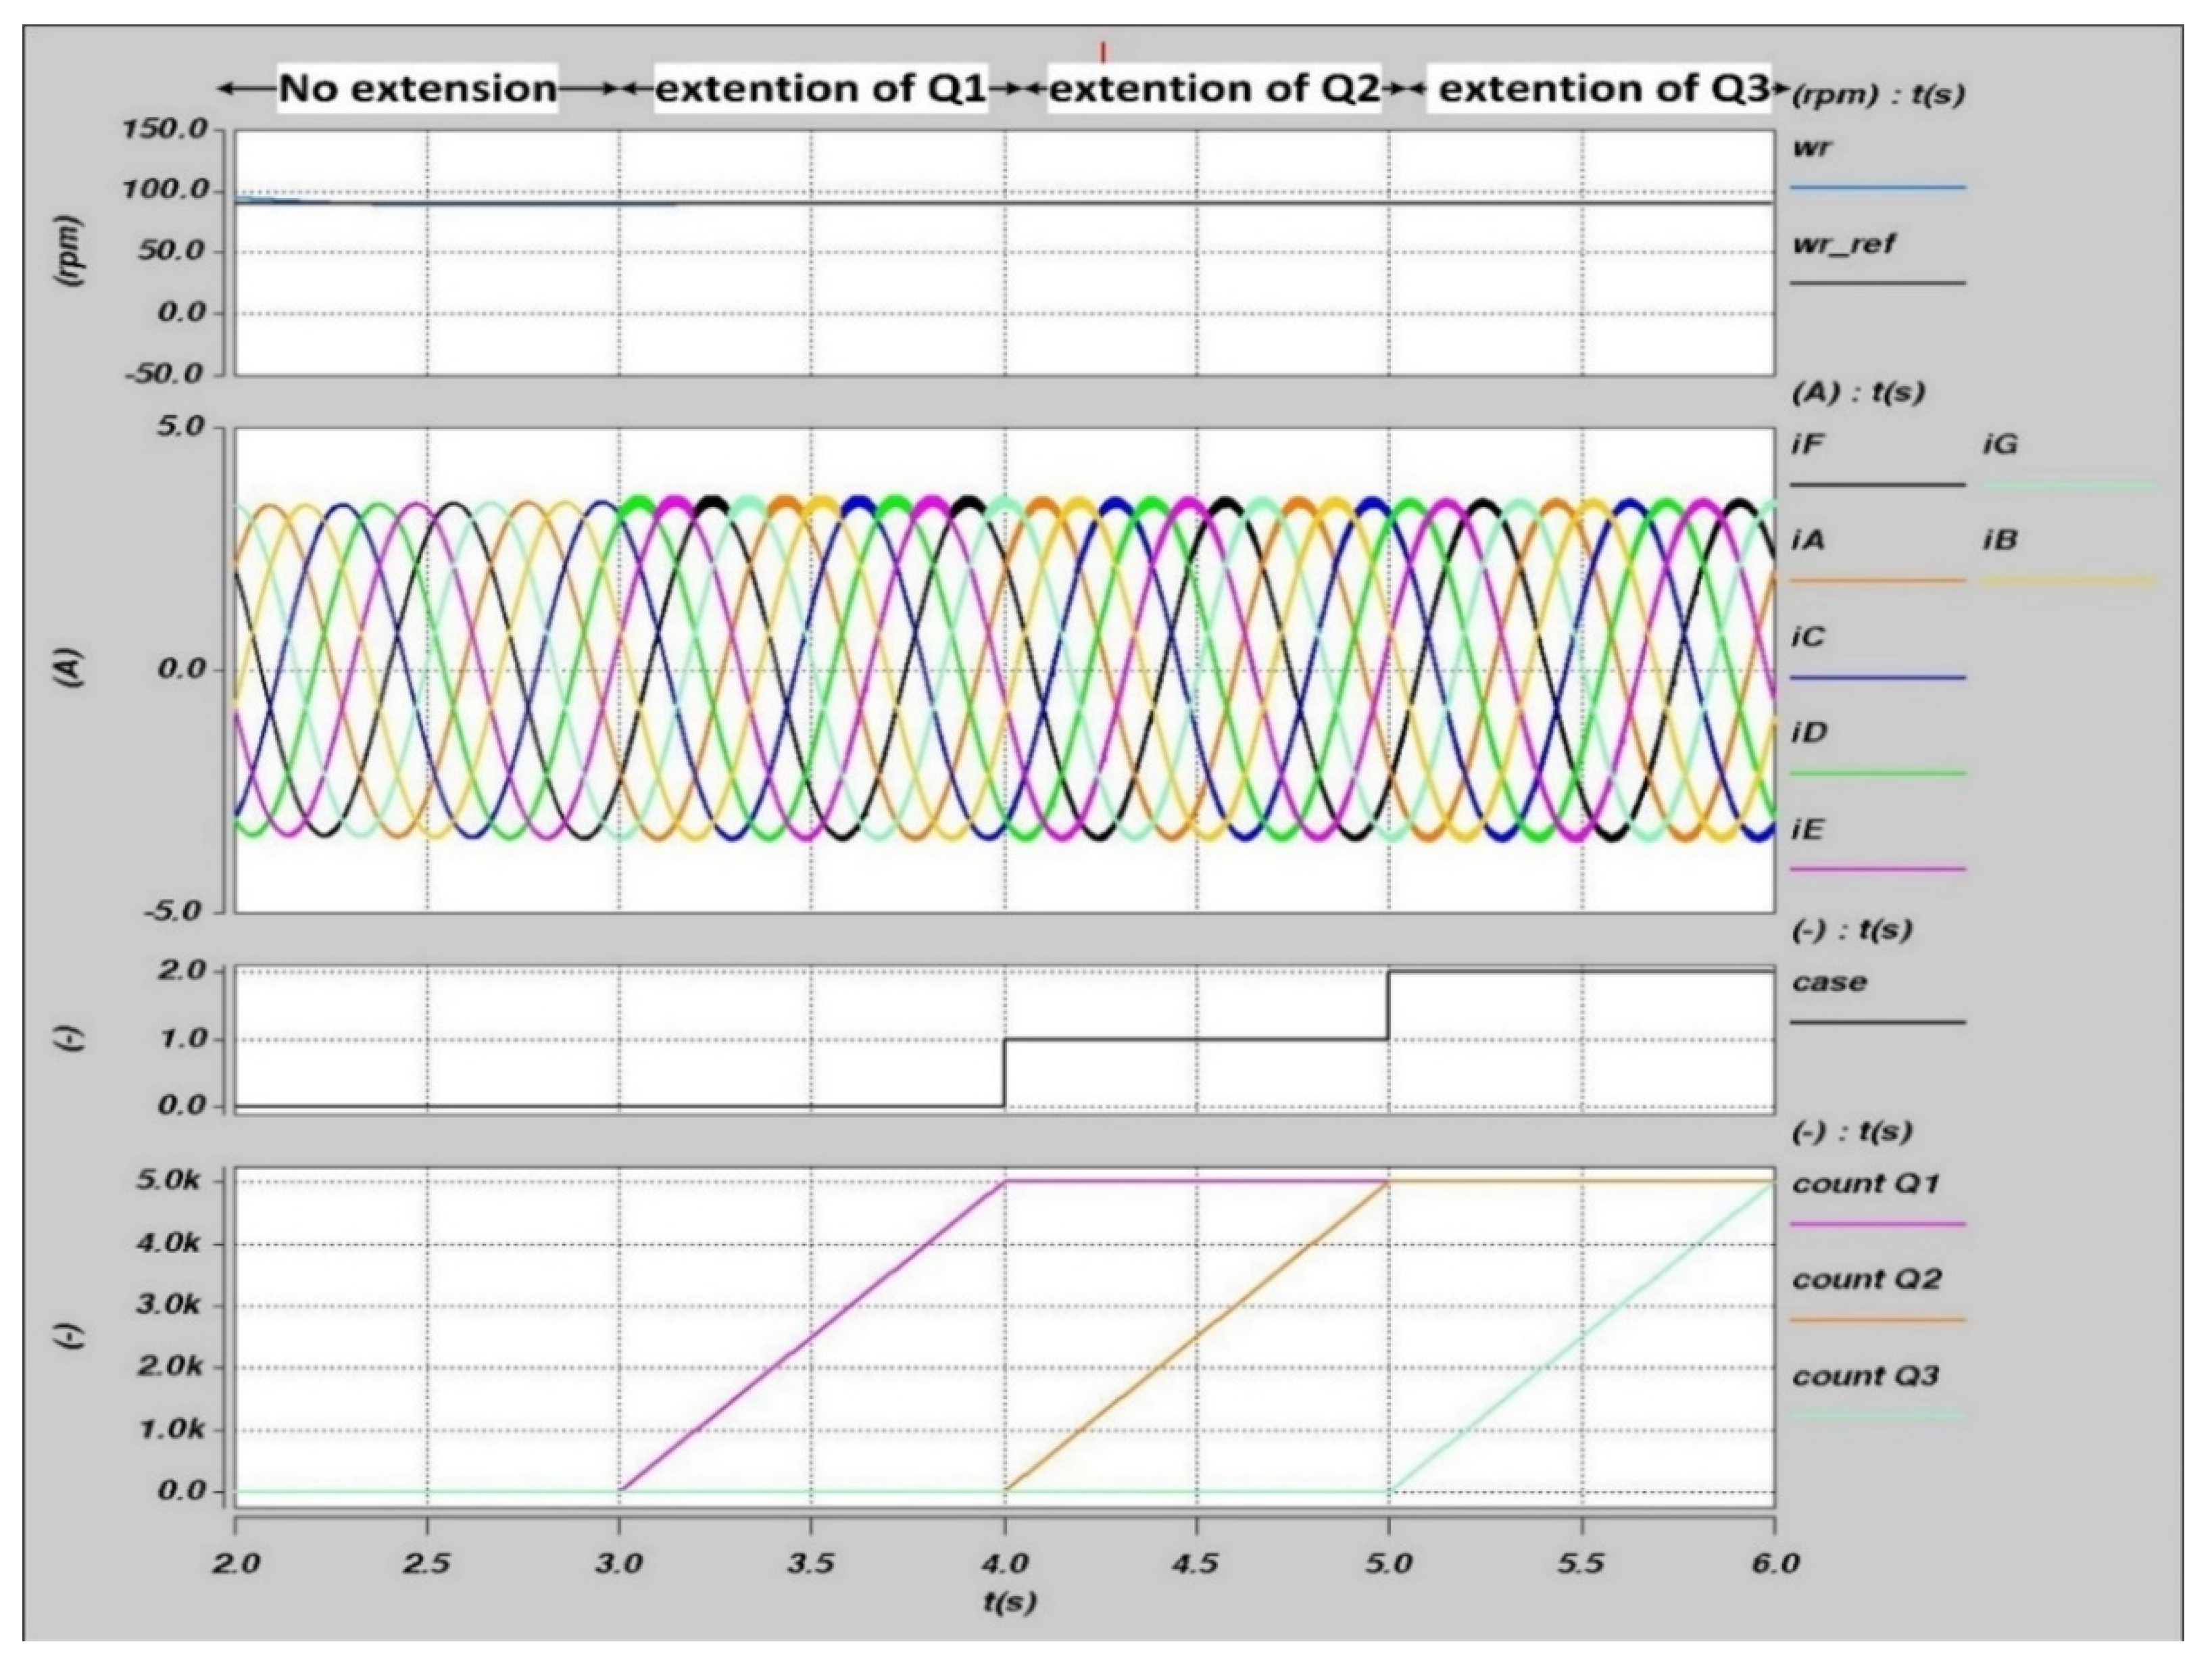Click the -50.0 rpm axis value

[165, 374]
